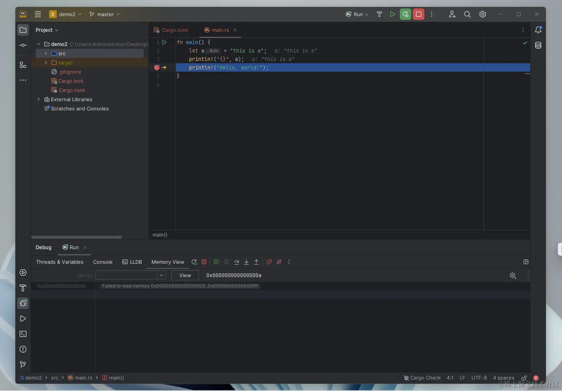Open the Run tool window in the left sidebar
Viewport: 562px width, 391px height.
(23, 319)
